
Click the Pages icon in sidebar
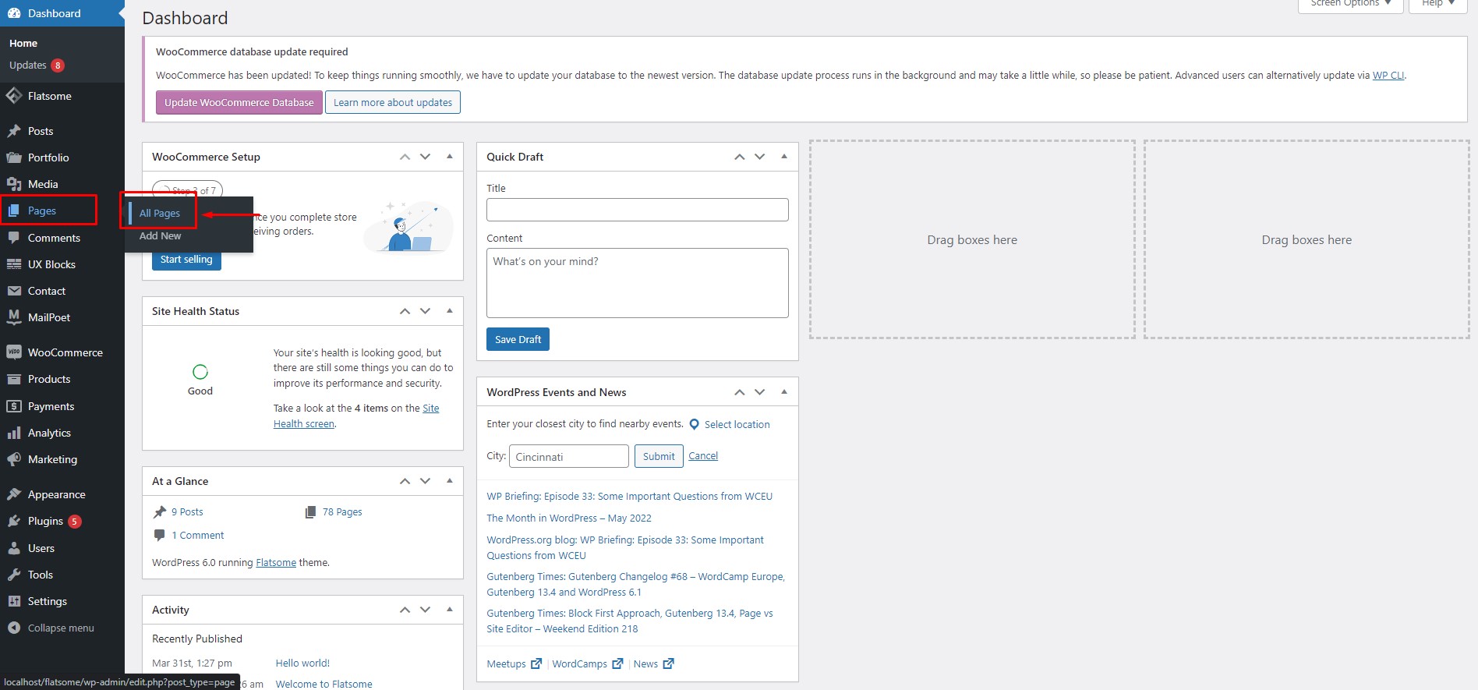point(14,211)
